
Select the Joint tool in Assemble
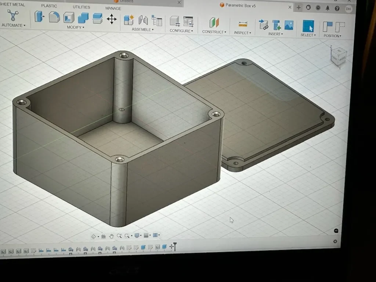coord(143,21)
